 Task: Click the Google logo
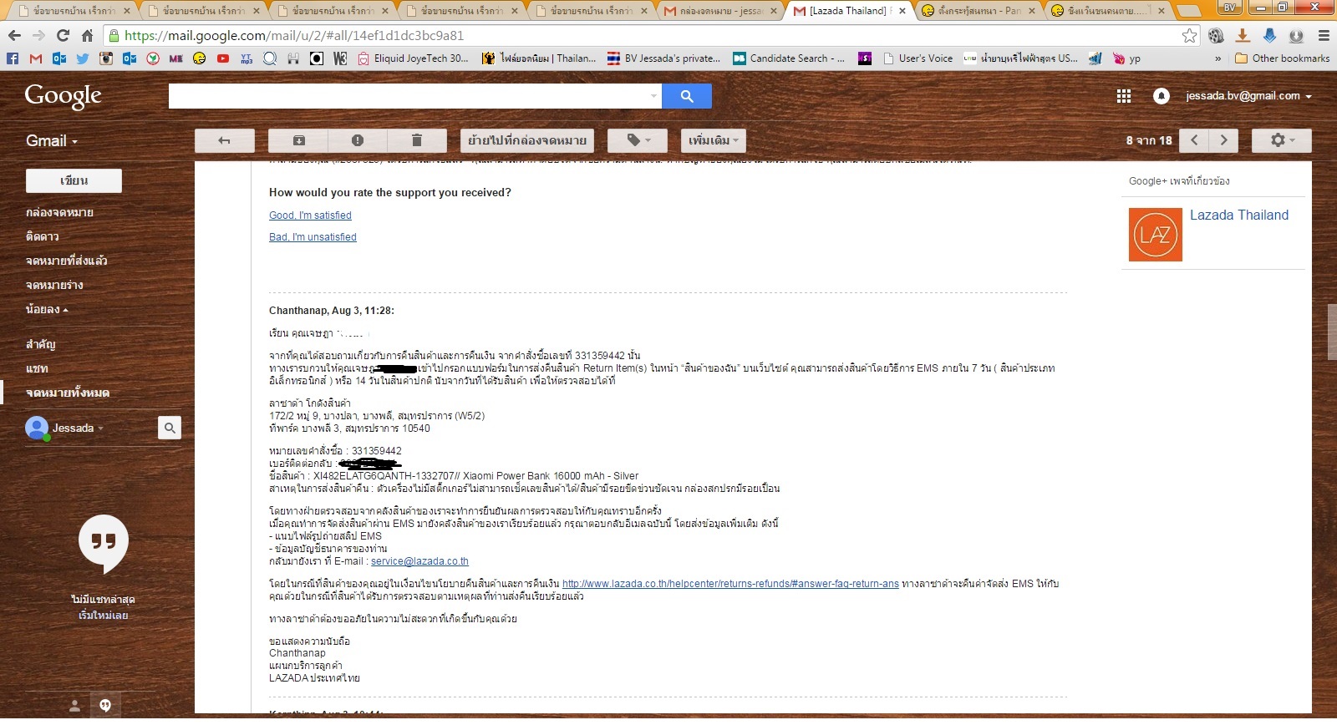(63, 96)
